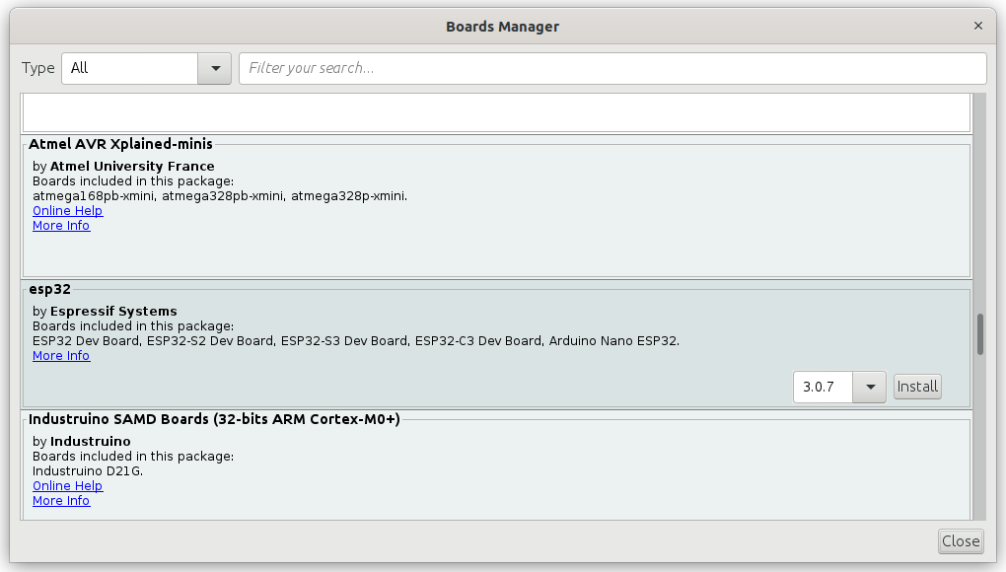Click the Close button at bottom
Screen dimensions: 1006x572
pyautogui.click(x=960, y=541)
